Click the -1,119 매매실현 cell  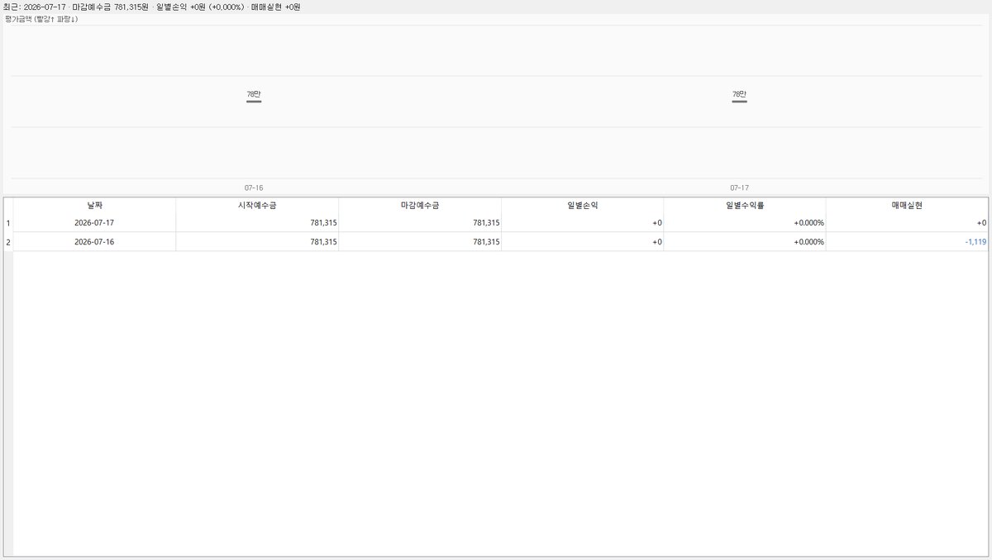(907, 242)
